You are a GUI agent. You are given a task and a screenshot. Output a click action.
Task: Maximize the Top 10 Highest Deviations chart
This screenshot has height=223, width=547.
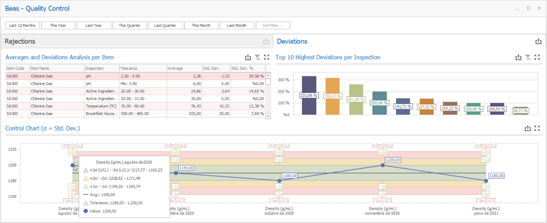[x=537, y=57]
